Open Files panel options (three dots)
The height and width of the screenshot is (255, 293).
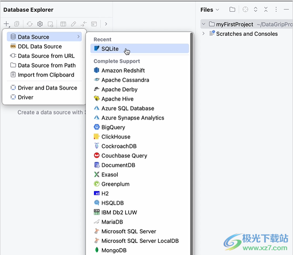coord(276,9)
